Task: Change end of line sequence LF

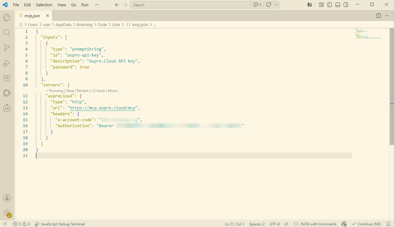Action: tap(286, 224)
